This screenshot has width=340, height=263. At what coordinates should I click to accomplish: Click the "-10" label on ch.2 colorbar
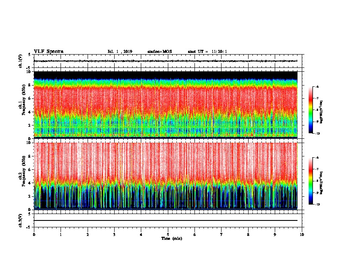(317, 205)
